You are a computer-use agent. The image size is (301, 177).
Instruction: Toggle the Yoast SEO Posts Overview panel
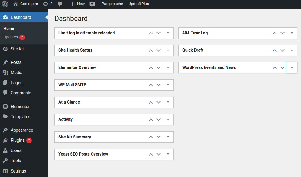coord(168,154)
